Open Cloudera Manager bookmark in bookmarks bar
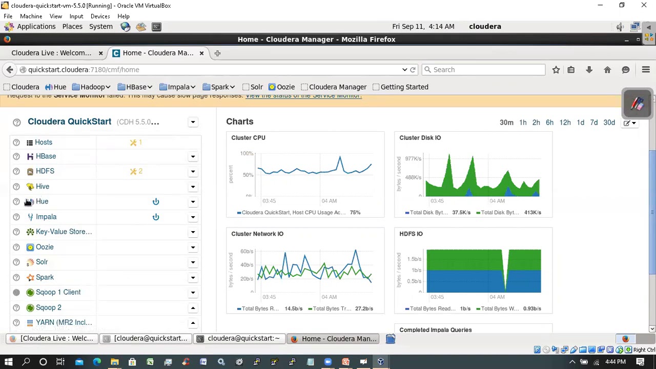Viewport: 656px width, 369px height. coord(333,87)
